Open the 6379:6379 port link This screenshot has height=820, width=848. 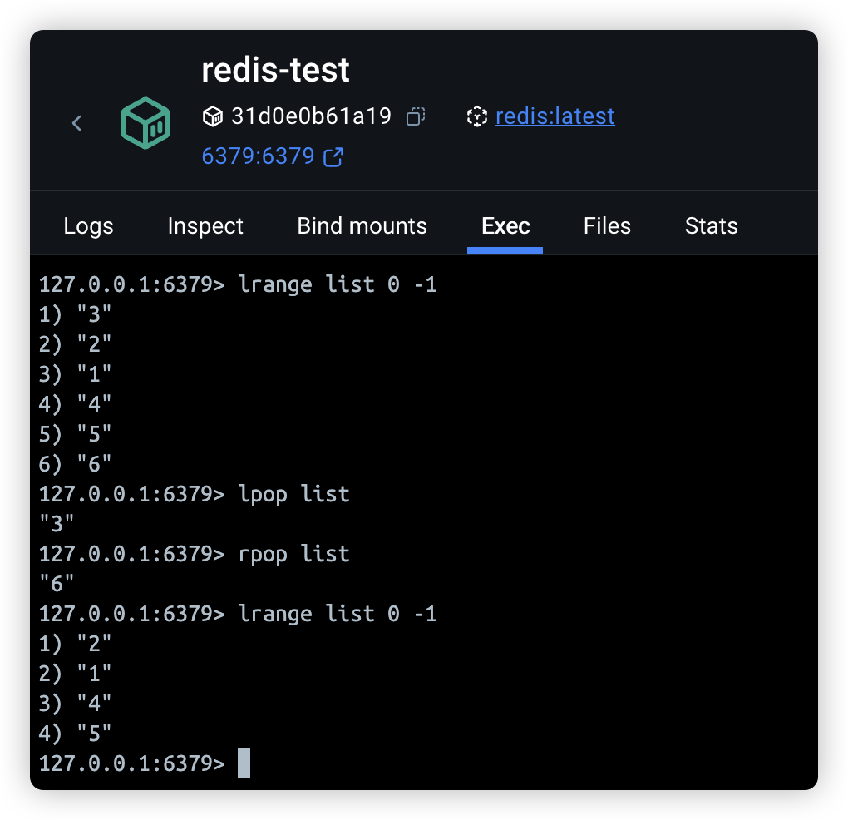[x=258, y=156]
